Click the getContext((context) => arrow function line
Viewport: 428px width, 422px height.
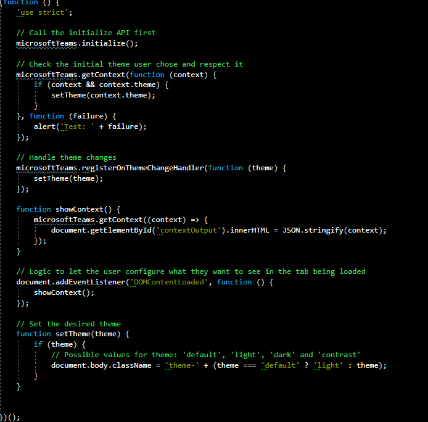(121, 220)
